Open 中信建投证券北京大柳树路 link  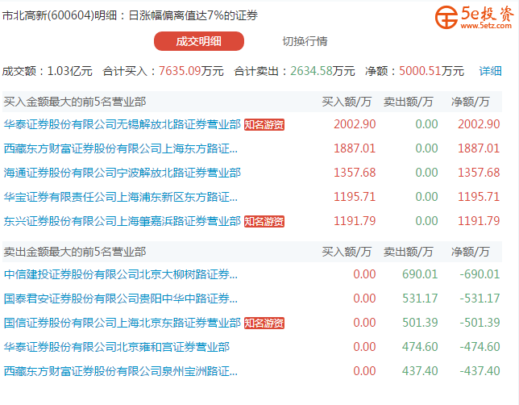coord(121,274)
